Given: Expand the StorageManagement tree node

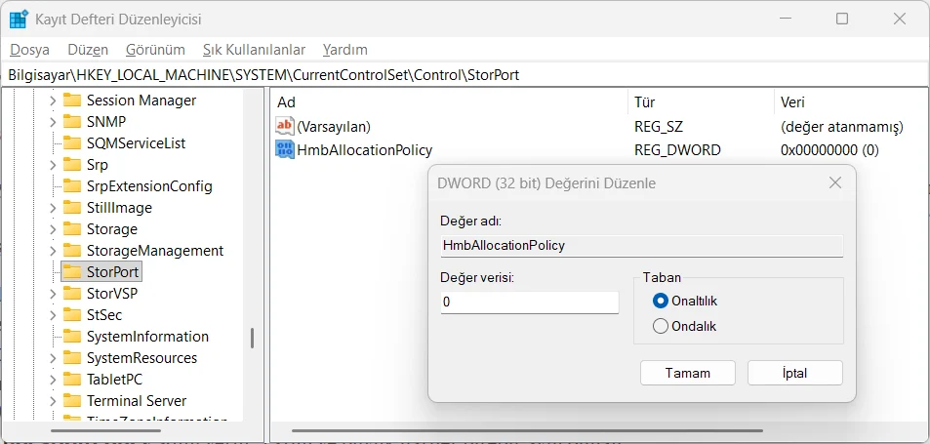Looking at the screenshot, I should [53, 250].
